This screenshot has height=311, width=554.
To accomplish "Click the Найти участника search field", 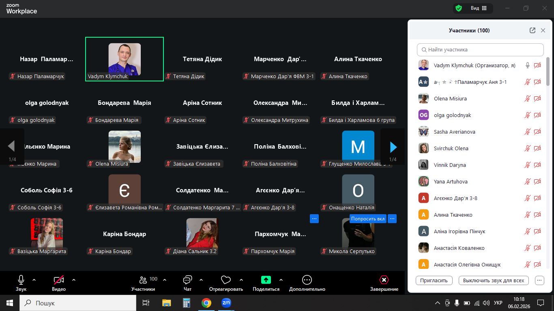I will pyautogui.click(x=480, y=50).
